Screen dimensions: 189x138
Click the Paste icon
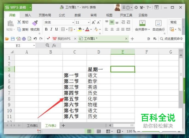click(x=11, y=24)
